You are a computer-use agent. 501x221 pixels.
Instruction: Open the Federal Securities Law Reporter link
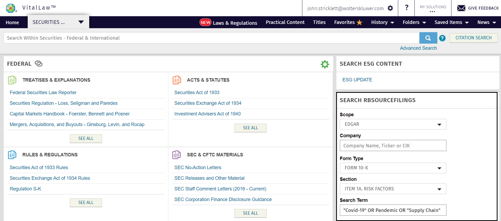[43, 93]
